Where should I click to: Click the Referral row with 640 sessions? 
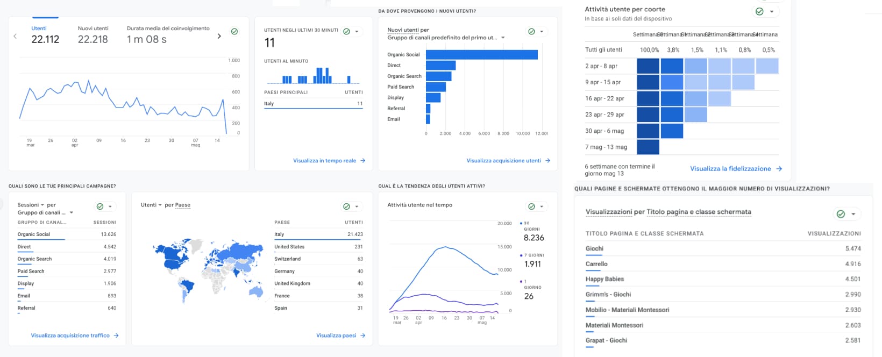(x=67, y=309)
